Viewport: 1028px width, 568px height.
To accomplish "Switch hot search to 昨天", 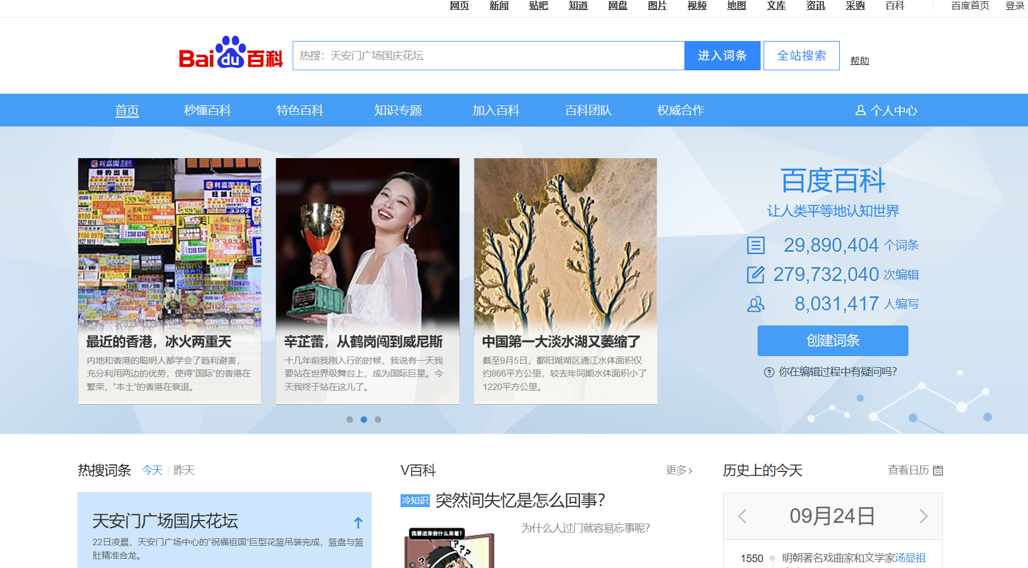I will (184, 470).
